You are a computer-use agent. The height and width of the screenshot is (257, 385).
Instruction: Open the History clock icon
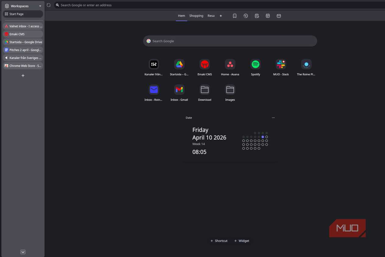[x=245, y=16]
